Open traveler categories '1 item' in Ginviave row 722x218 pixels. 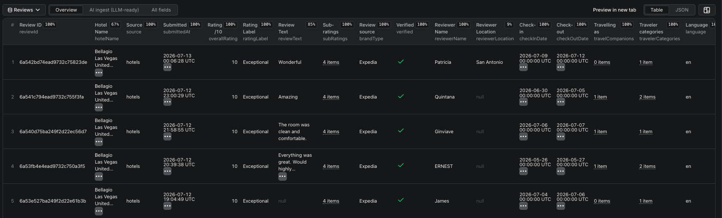click(646, 131)
